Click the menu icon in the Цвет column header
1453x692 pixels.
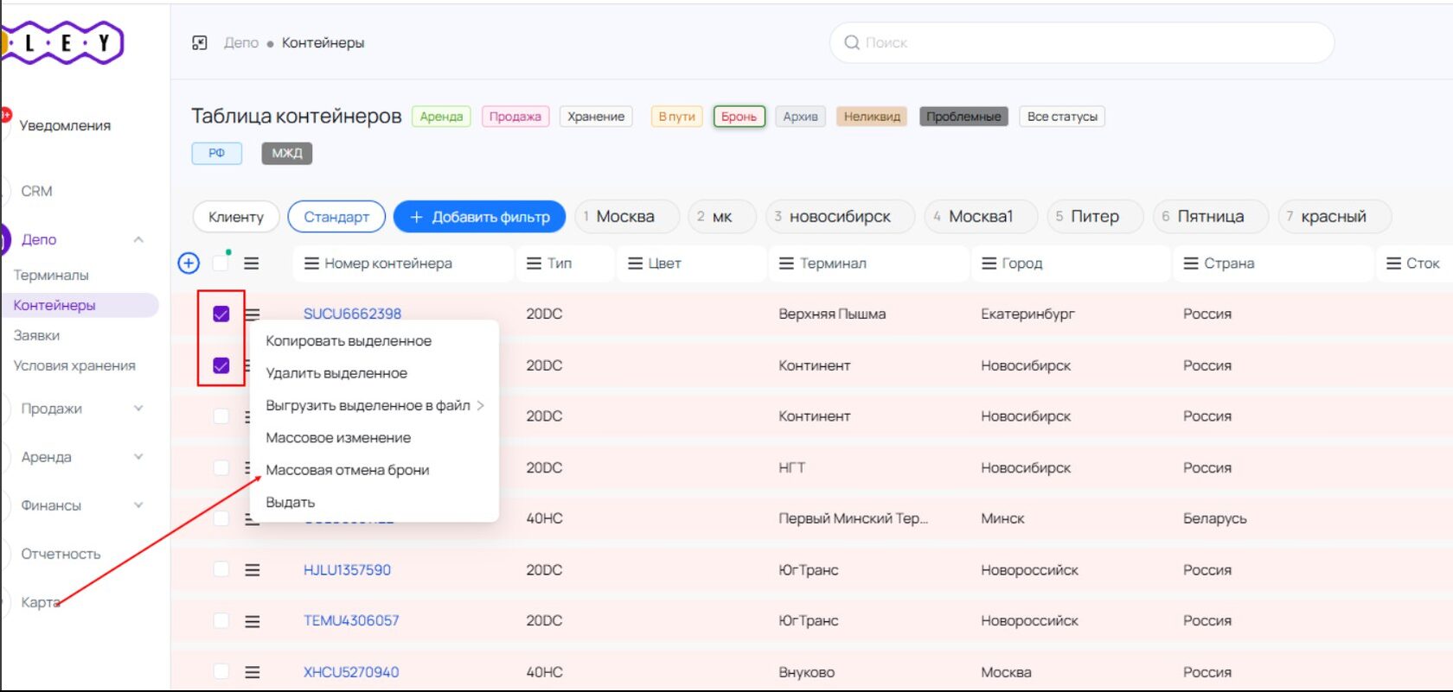click(x=636, y=263)
